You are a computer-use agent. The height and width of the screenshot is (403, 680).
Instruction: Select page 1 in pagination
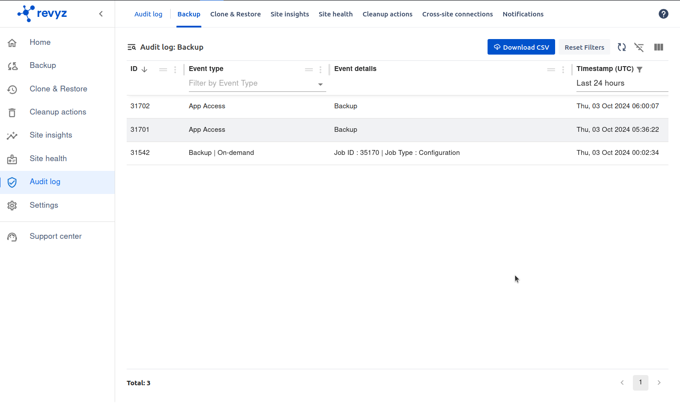640,383
